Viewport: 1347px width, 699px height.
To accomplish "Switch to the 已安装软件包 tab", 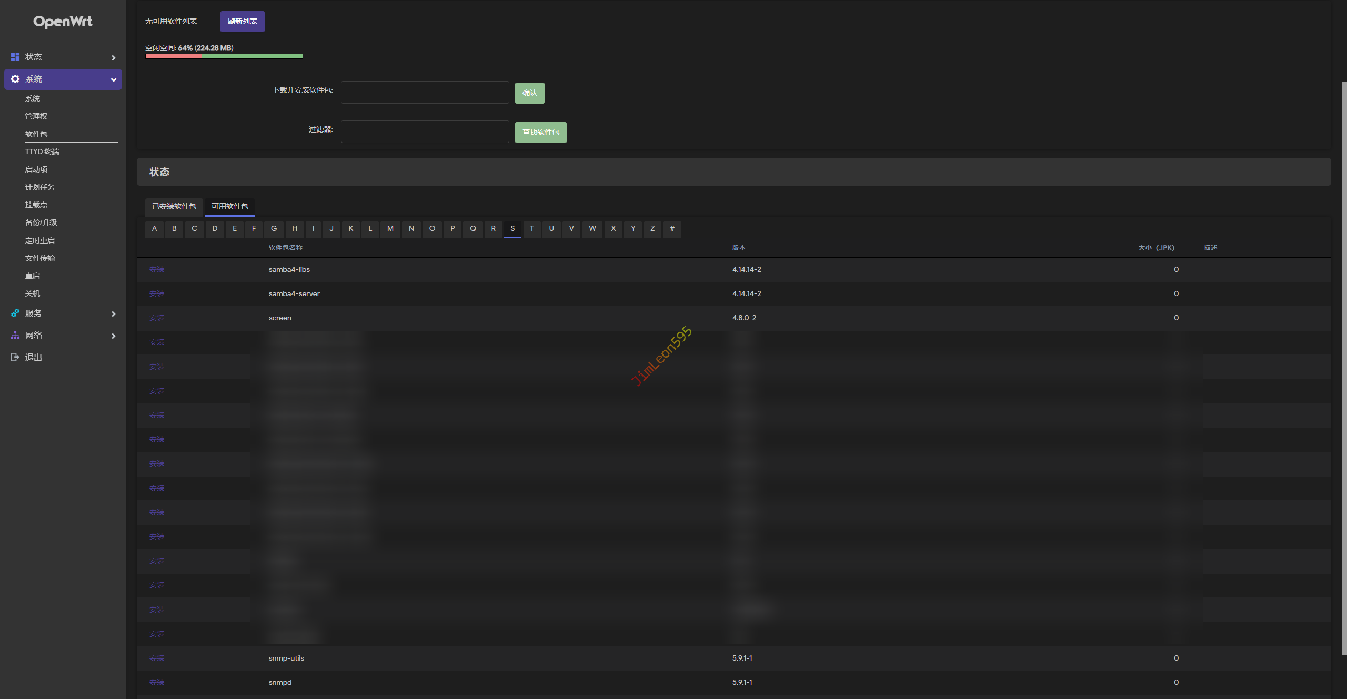I will (x=174, y=206).
